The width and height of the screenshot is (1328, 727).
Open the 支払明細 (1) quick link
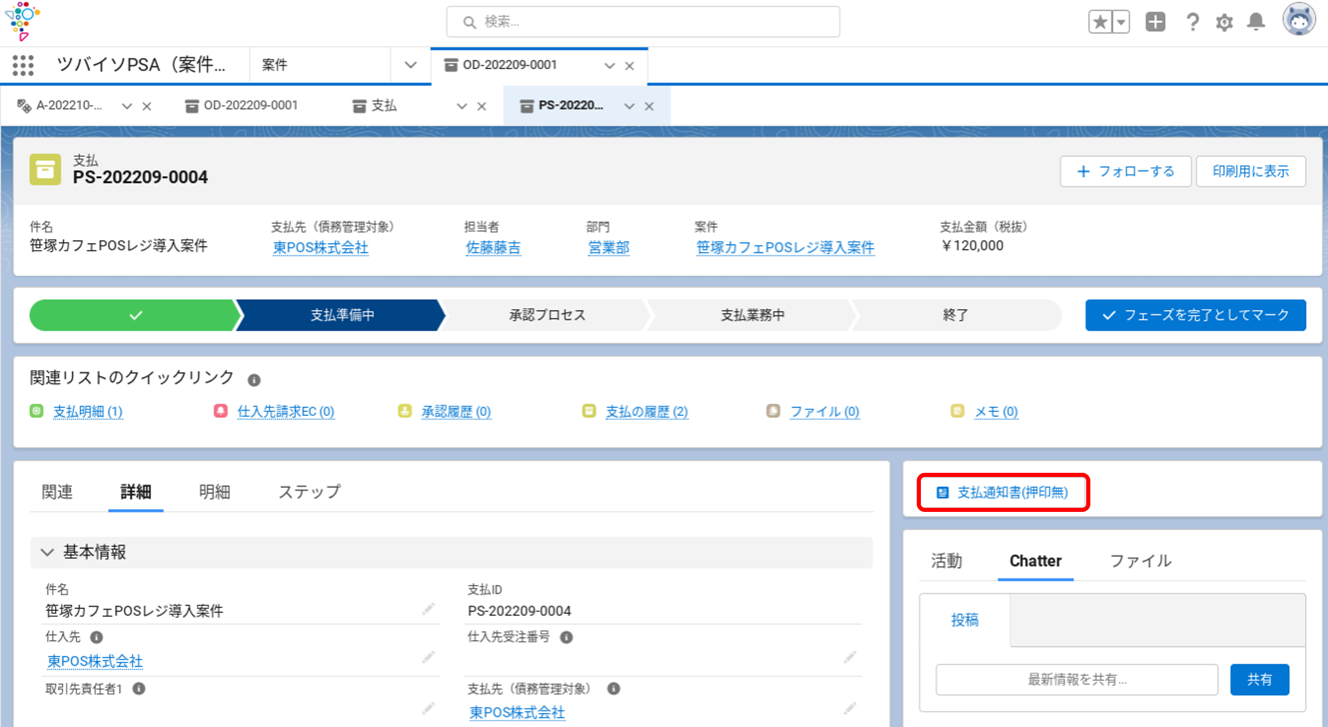point(88,411)
